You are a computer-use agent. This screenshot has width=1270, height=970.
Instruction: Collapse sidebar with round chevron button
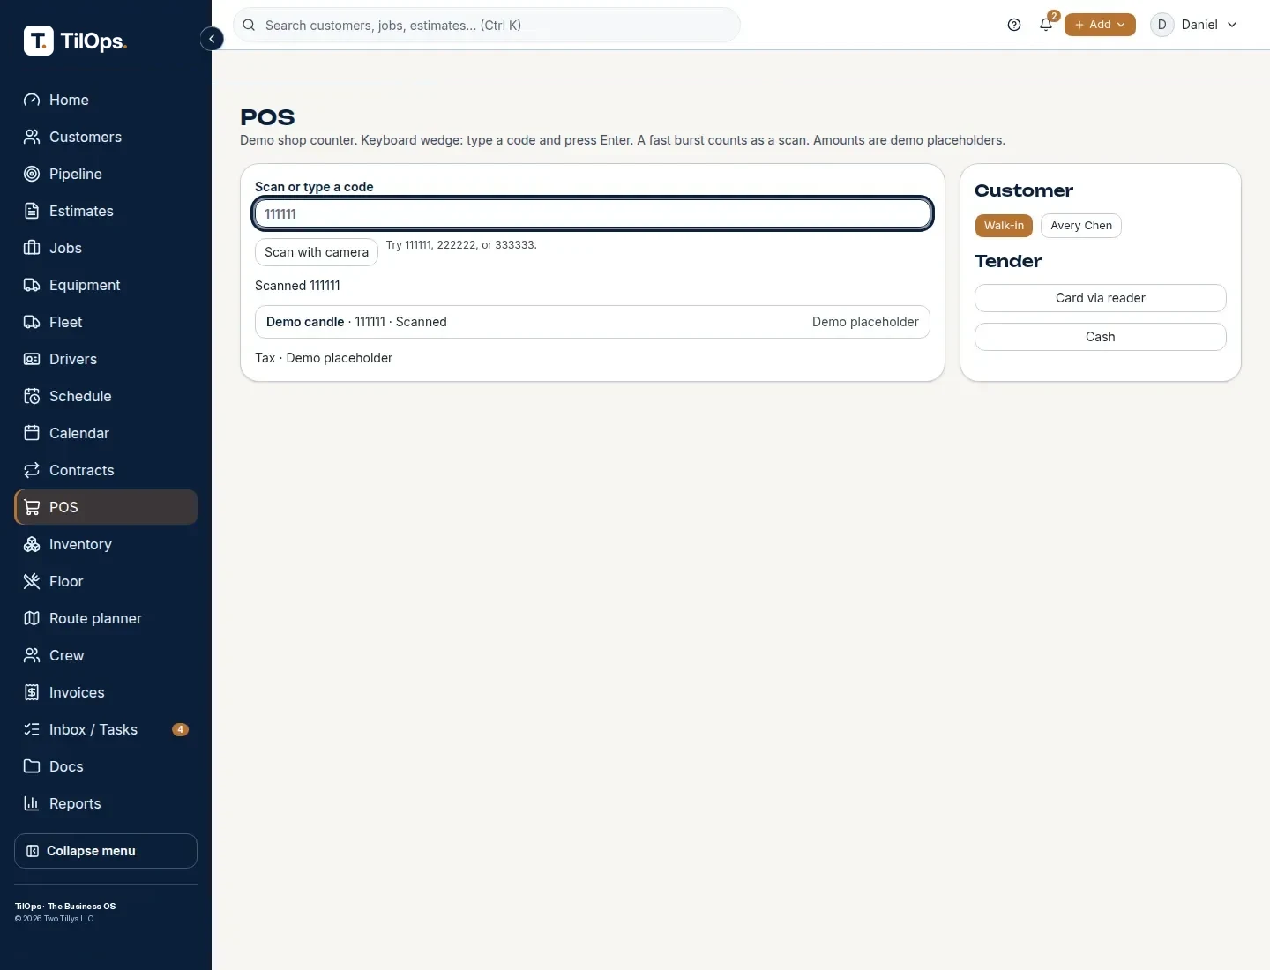tap(212, 39)
